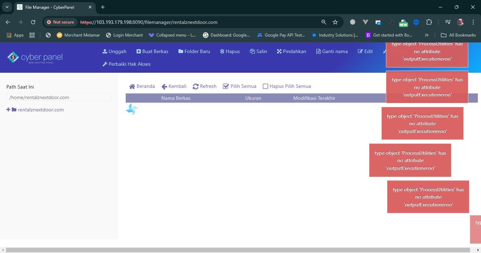Click the address bar URL
This screenshot has width=481, height=253.
tap(149, 22)
